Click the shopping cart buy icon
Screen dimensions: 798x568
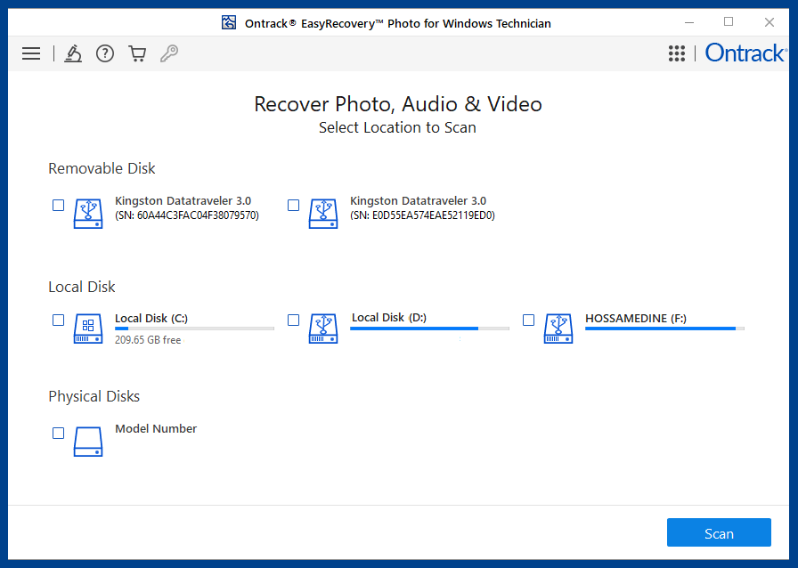pos(137,53)
